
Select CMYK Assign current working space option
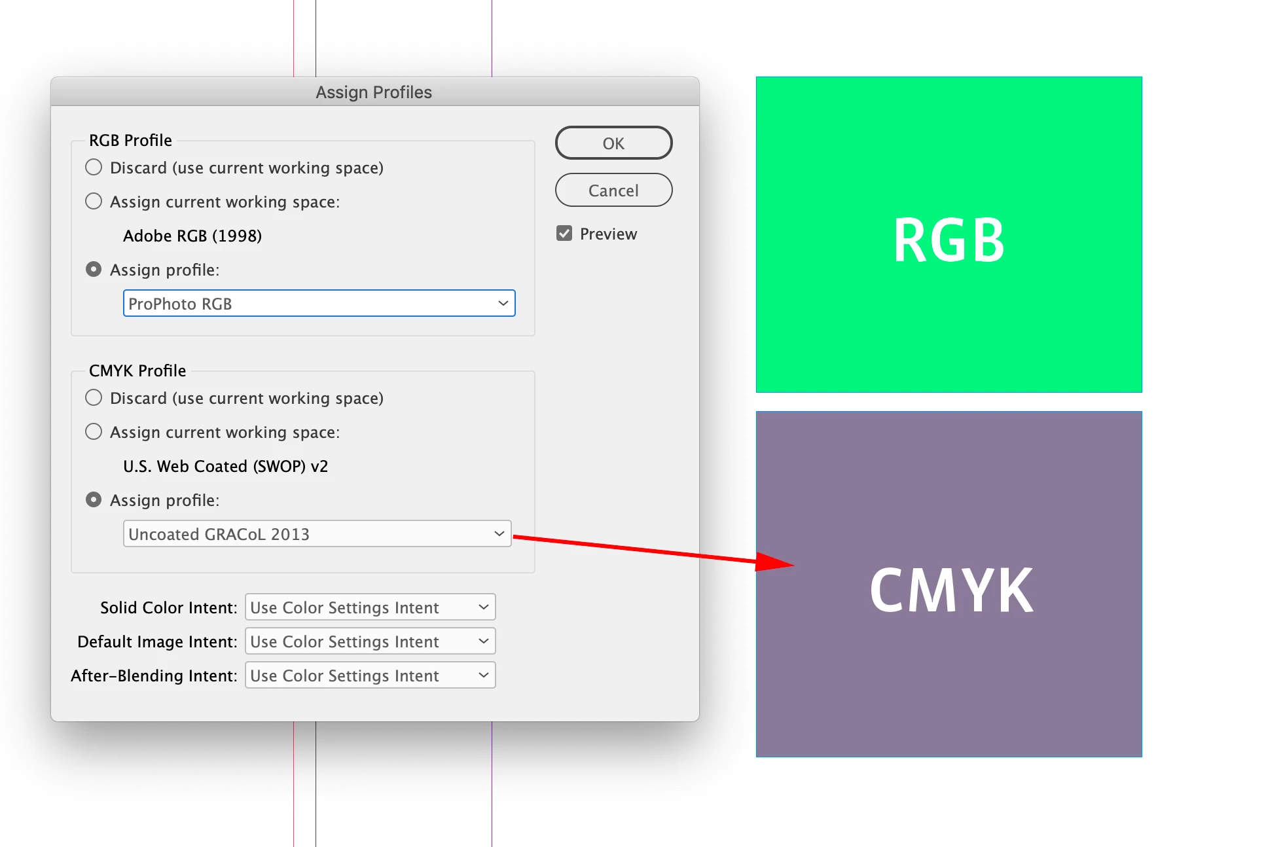94,432
